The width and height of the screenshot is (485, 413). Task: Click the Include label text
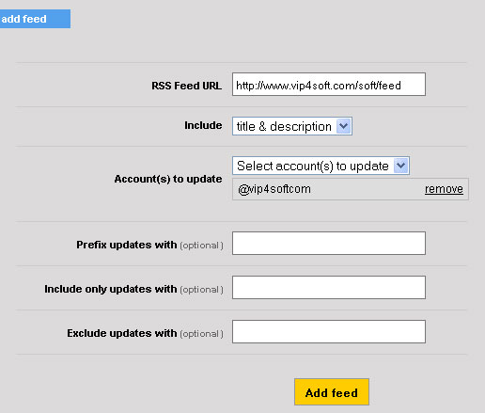coord(203,125)
